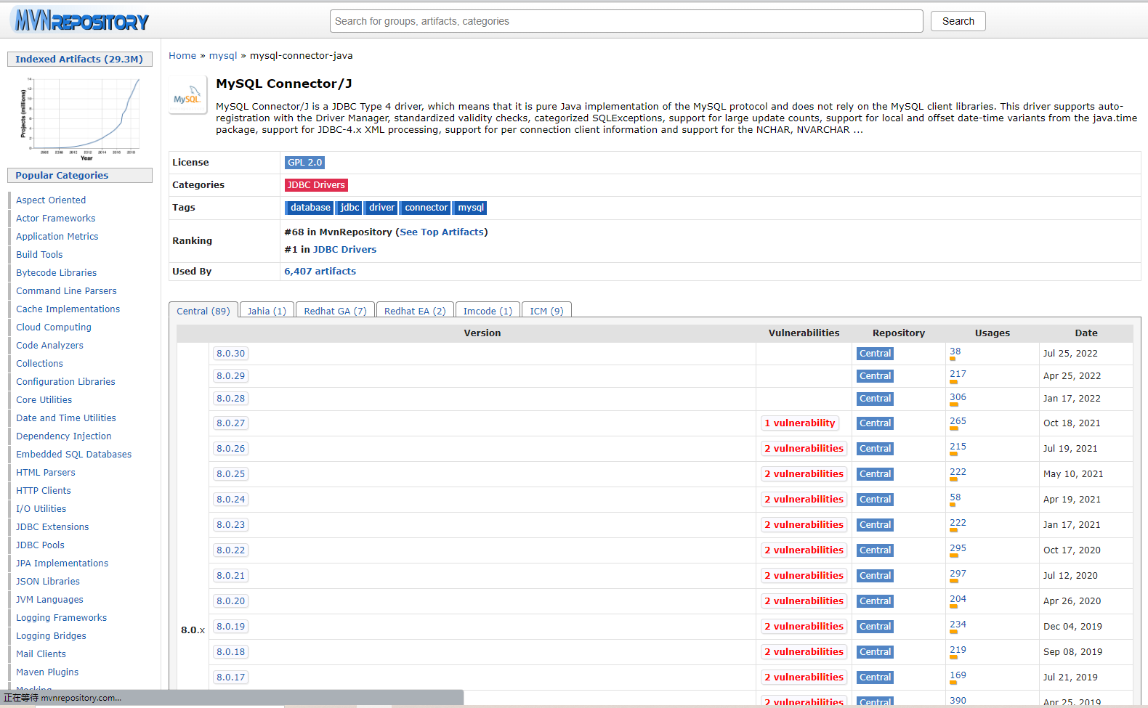Click Central repository badge for 8.0.18
Viewport: 1148px width, 708px height.
[x=875, y=652]
